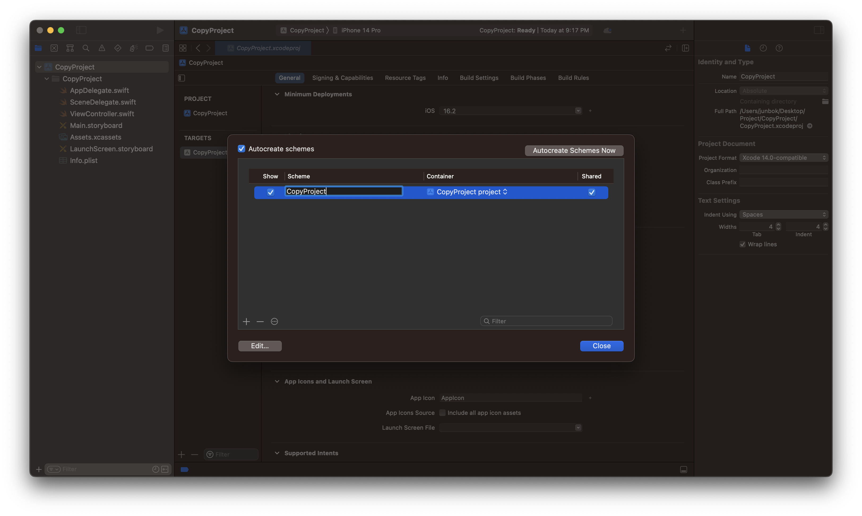Switch to the Build Settings tab

[479, 78]
